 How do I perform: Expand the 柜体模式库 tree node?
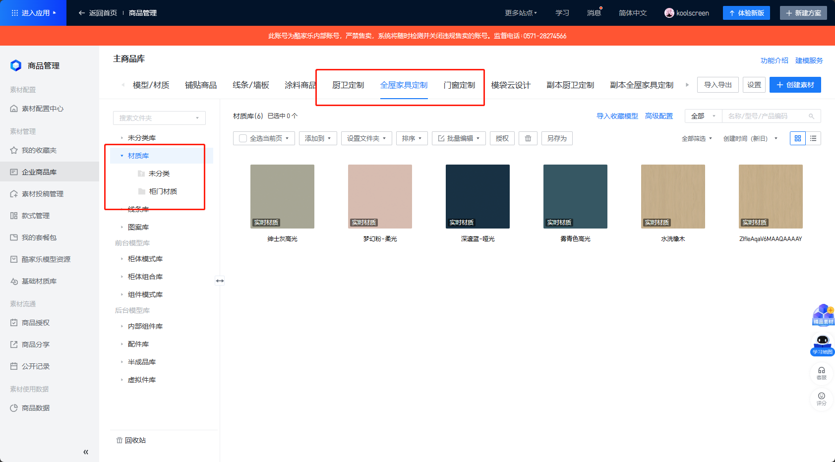pos(122,259)
